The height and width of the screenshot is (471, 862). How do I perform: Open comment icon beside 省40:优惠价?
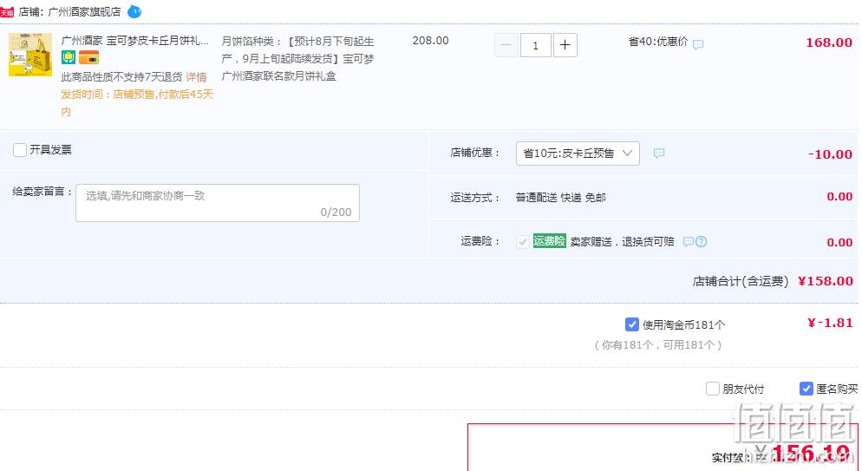pyautogui.click(x=698, y=44)
